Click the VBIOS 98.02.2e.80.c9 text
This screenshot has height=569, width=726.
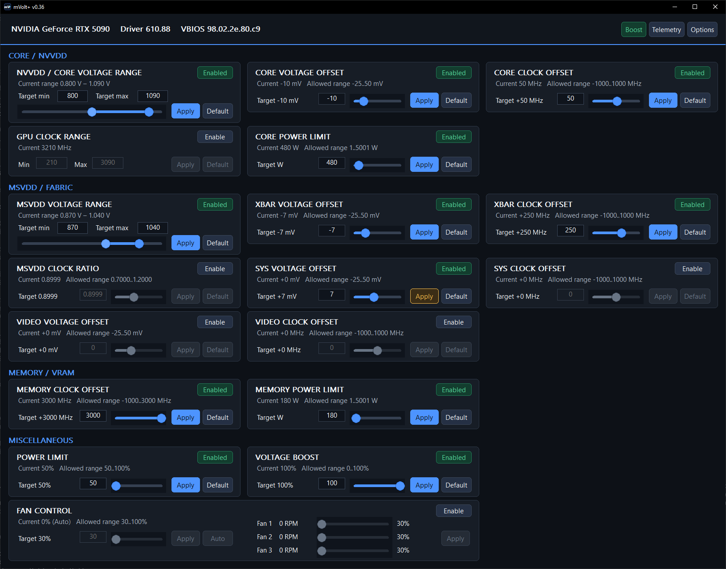(x=220, y=29)
